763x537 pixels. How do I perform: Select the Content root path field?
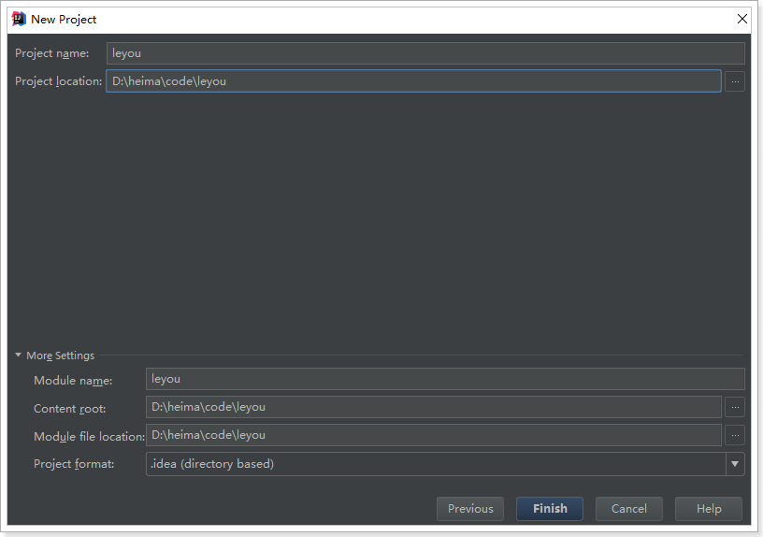point(434,407)
